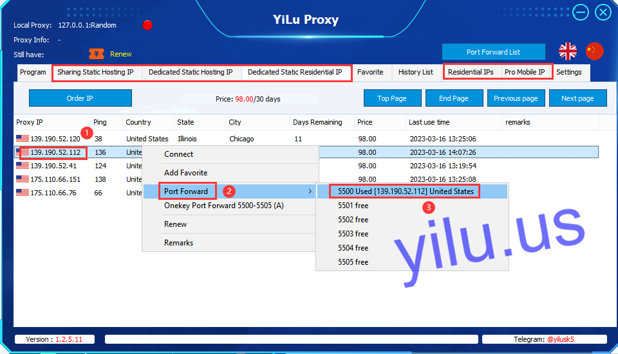Open the Settings tab
The height and width of the screenshot is (354, 618).
click(569, 73)
